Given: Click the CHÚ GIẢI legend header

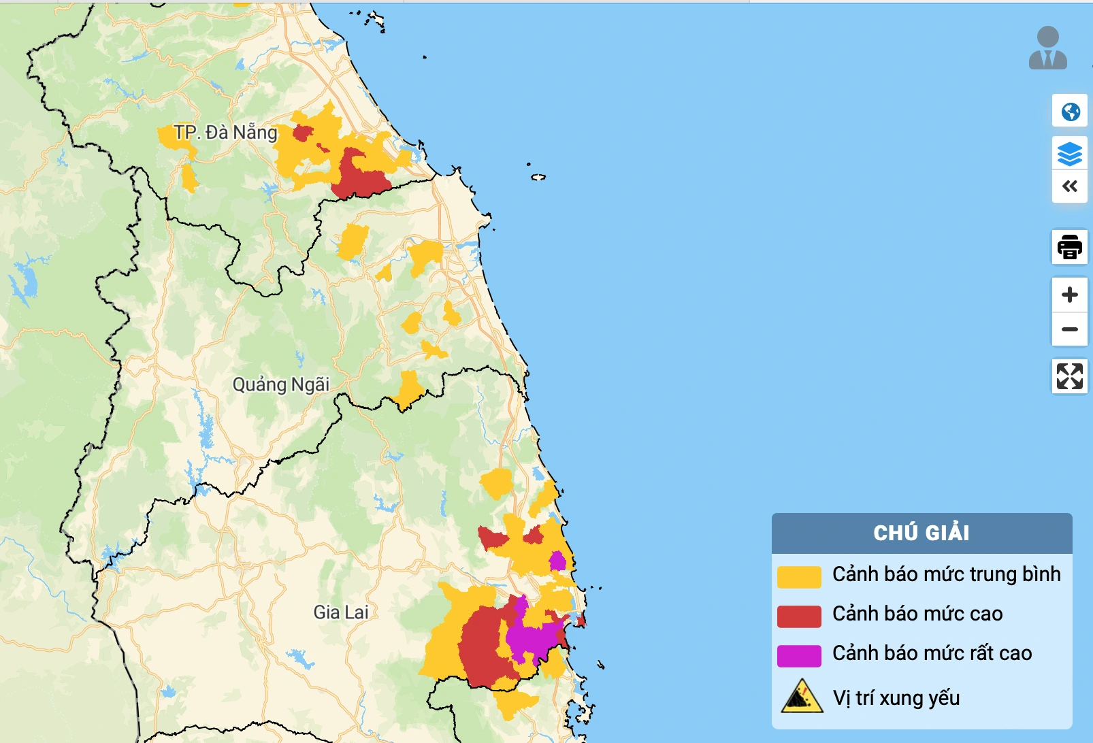Looking at the screenshot, I should pos(921,533).
